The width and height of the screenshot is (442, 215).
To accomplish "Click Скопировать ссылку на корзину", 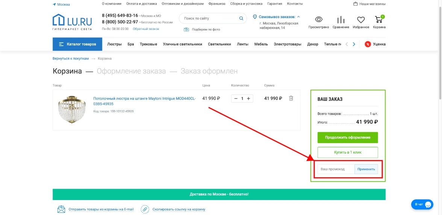I will click(179, 209).
